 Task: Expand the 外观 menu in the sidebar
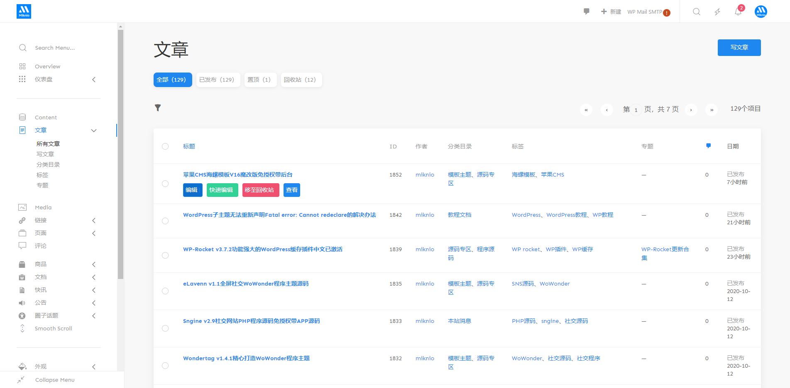coord(94,366)
